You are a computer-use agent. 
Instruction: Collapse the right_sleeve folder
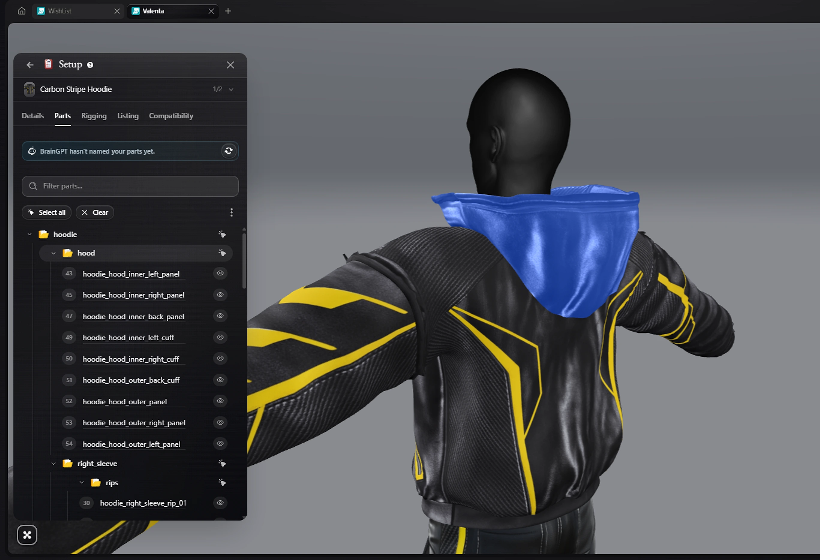[54, 464]
